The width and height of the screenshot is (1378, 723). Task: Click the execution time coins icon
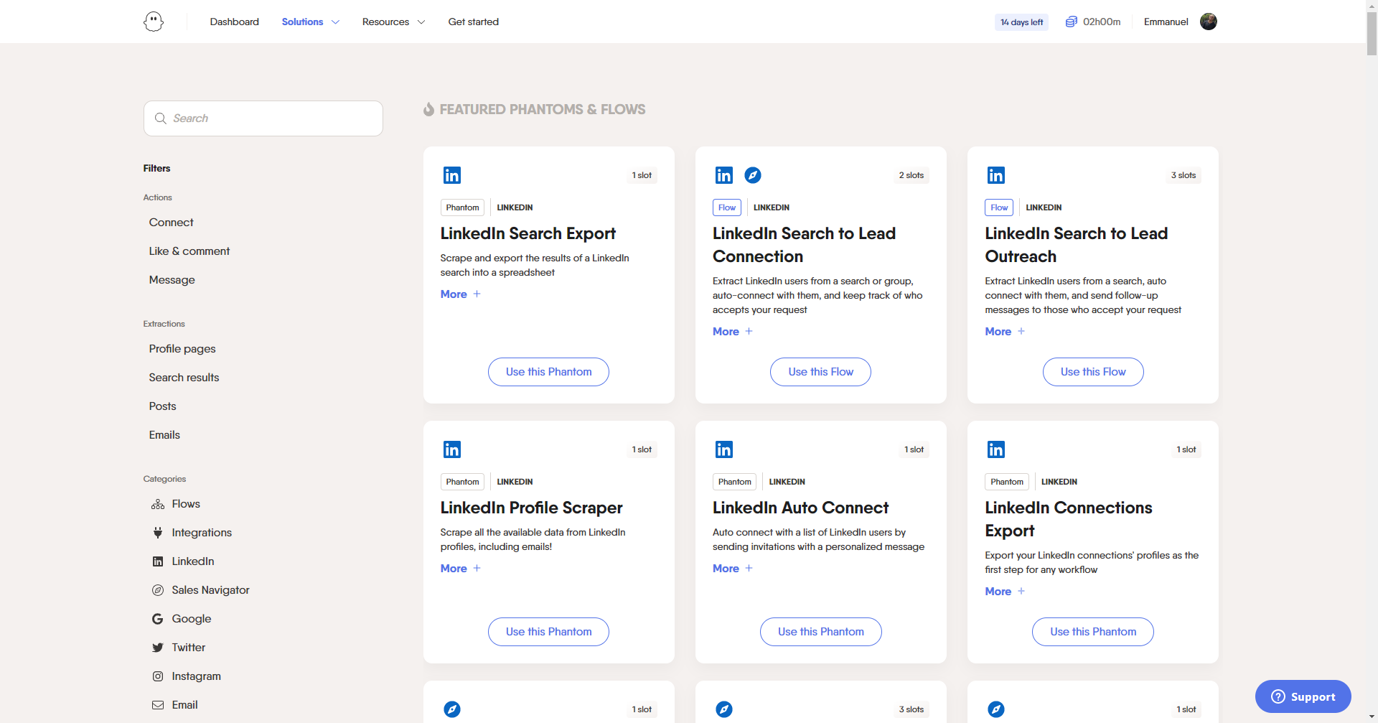pyautogui.click(x=1071, y=22)
